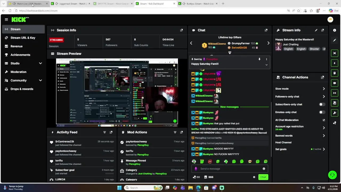Open chat settings gear icon
This screenshot has width=341, height=192.
[254, 177]
